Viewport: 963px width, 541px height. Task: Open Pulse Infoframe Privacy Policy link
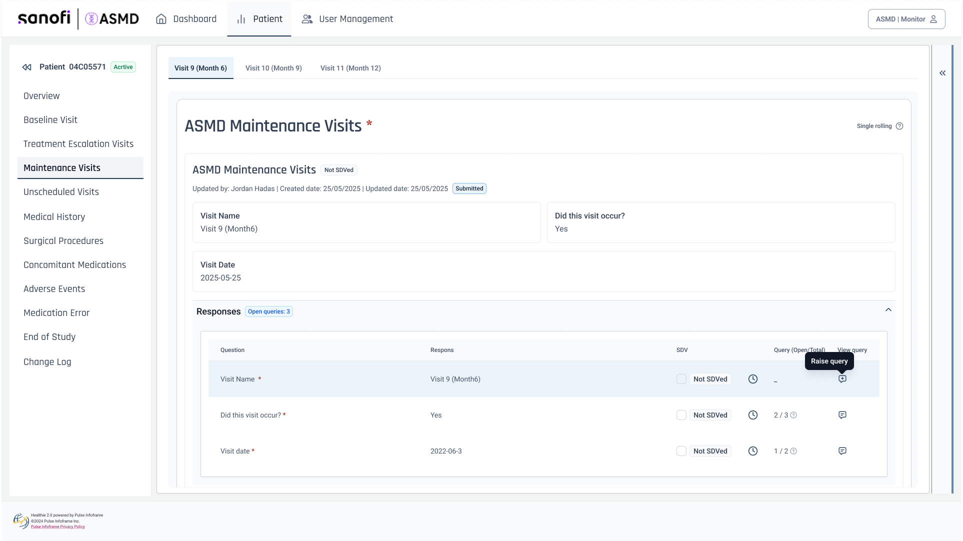[58, 526]
